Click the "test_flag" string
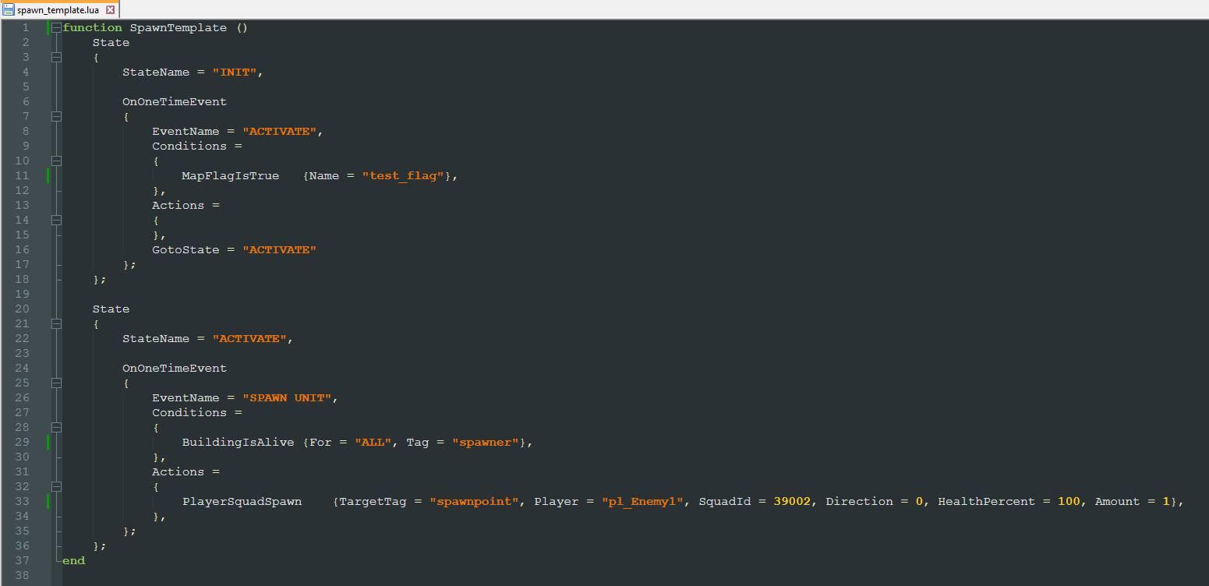 coord(403,175)
